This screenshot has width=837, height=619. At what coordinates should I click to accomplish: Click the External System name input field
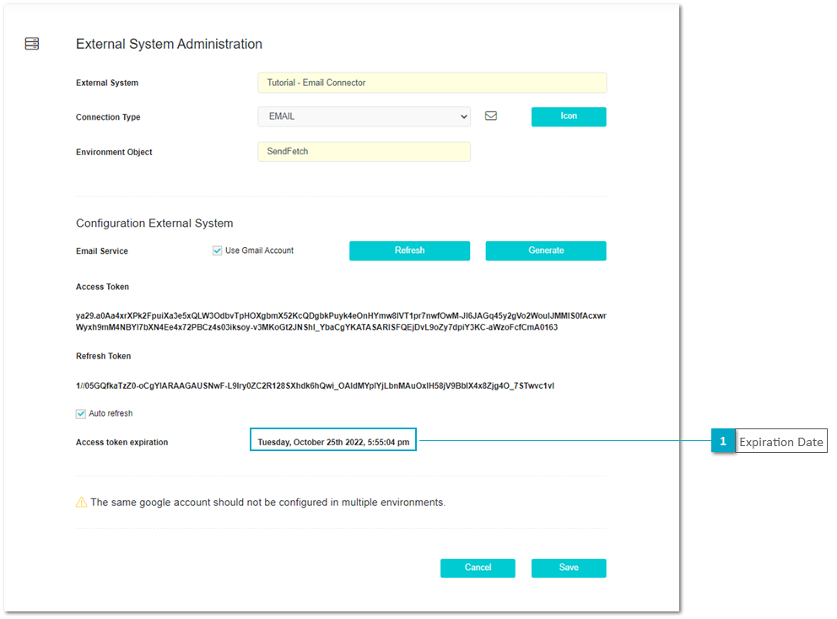point(432,83)
